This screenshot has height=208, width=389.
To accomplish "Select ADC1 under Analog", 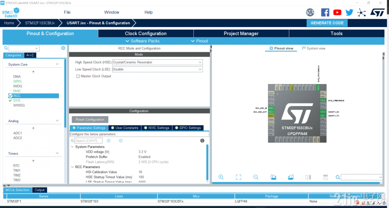I will click(x=18, y=133).
